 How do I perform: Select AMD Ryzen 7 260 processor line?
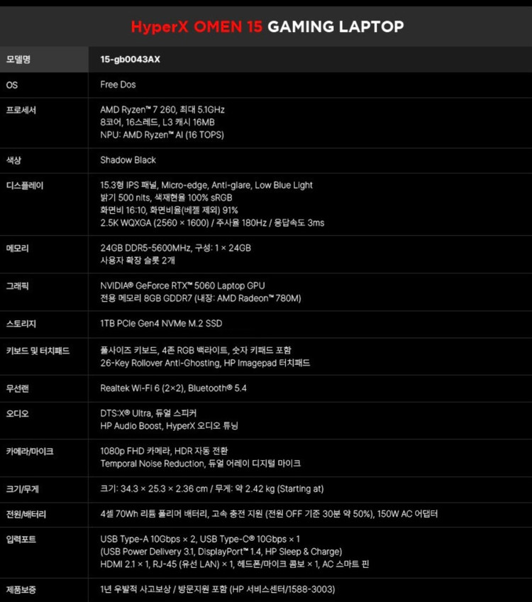[x=162, y=110]
